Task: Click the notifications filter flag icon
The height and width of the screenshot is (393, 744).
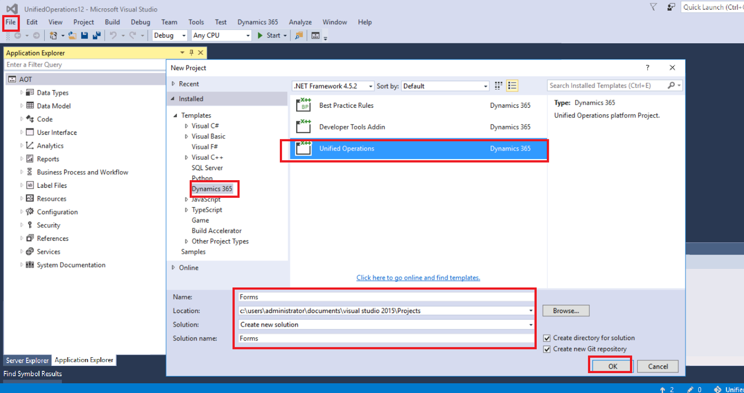Action: pyautogui.click(x=653, y=7)
